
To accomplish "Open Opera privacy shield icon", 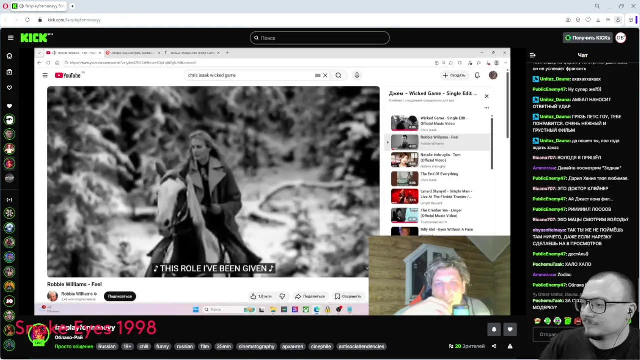I will (578, 20).
